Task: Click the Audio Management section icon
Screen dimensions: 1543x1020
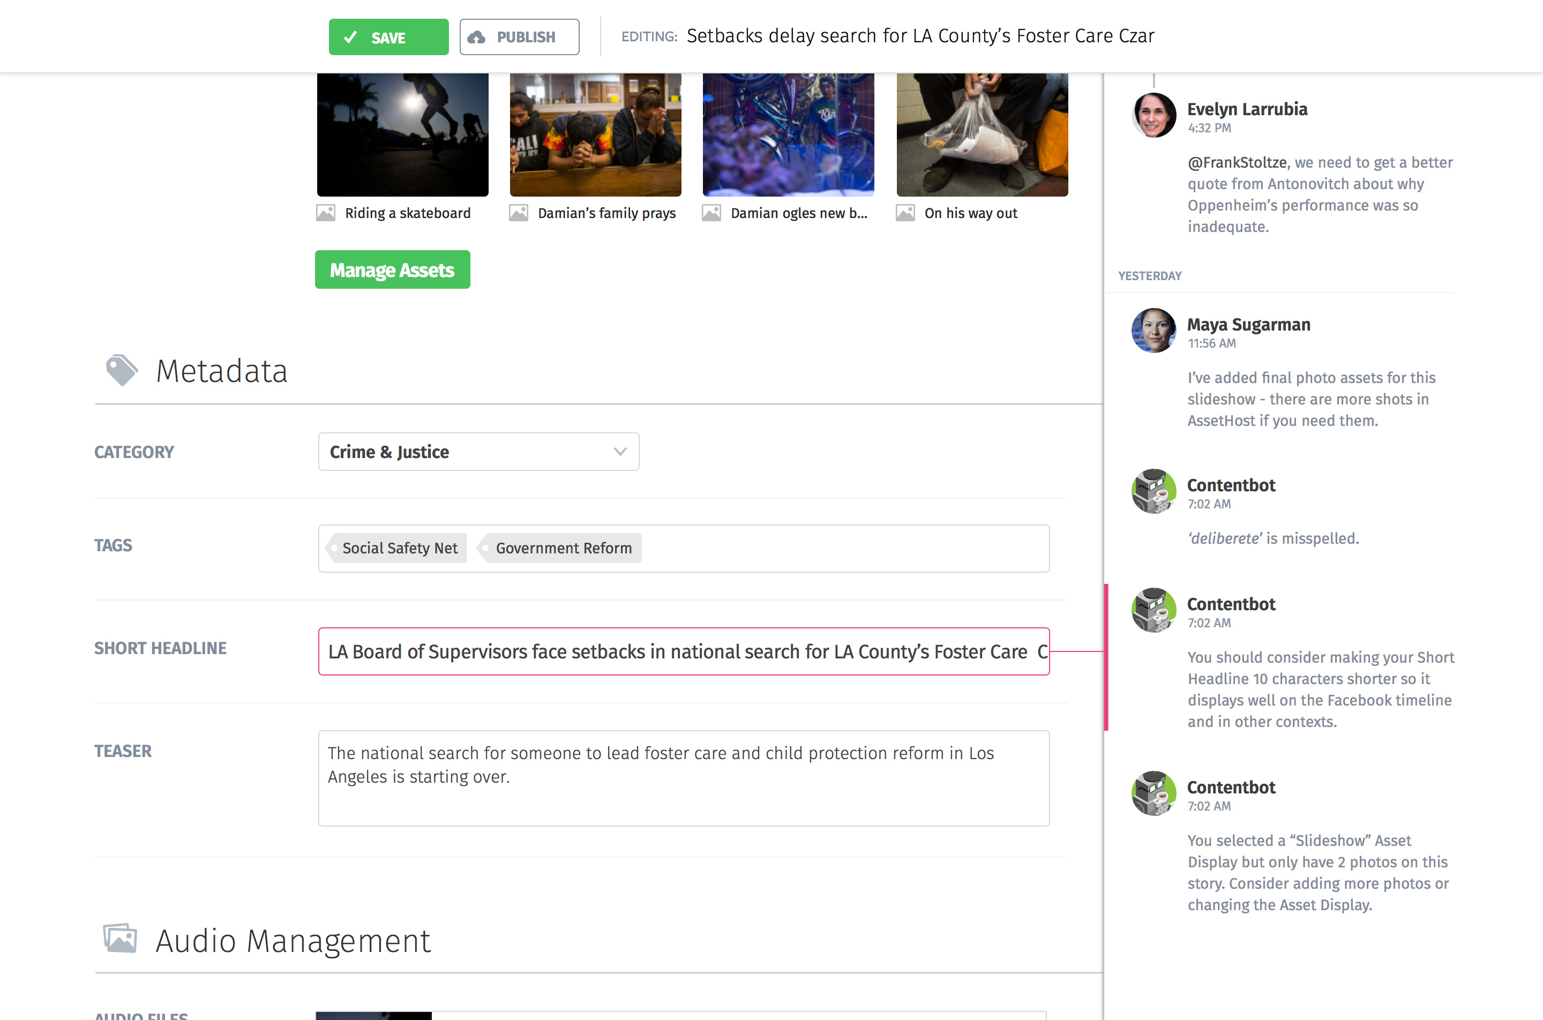Action: coord(121,939)
